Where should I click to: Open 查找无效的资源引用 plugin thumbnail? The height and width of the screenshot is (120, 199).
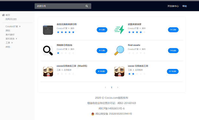coord(48,30)
